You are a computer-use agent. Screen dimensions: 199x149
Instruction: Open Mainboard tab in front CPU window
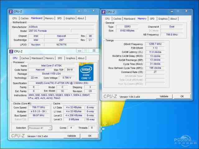37,58
